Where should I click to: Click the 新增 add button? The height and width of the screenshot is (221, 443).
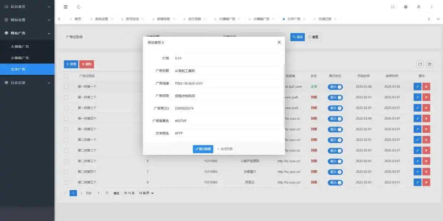[71, 64]
